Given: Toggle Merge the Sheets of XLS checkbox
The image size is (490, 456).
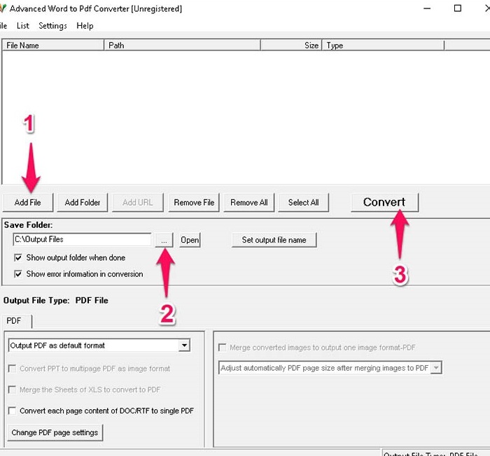Looking at the screenshot, I should 12,390.
